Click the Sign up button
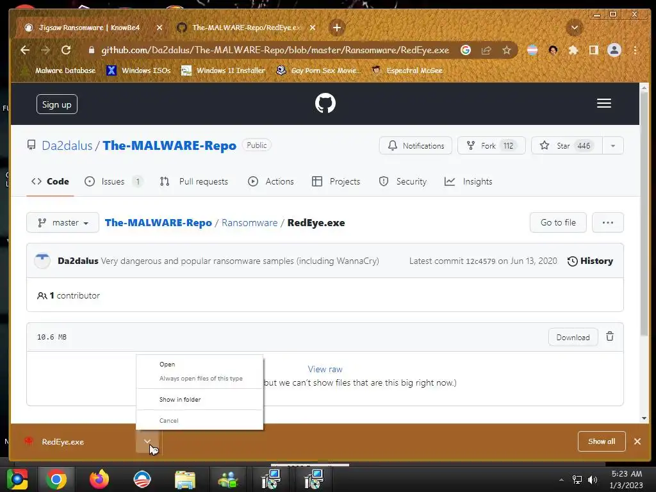 tap(57, 104)
